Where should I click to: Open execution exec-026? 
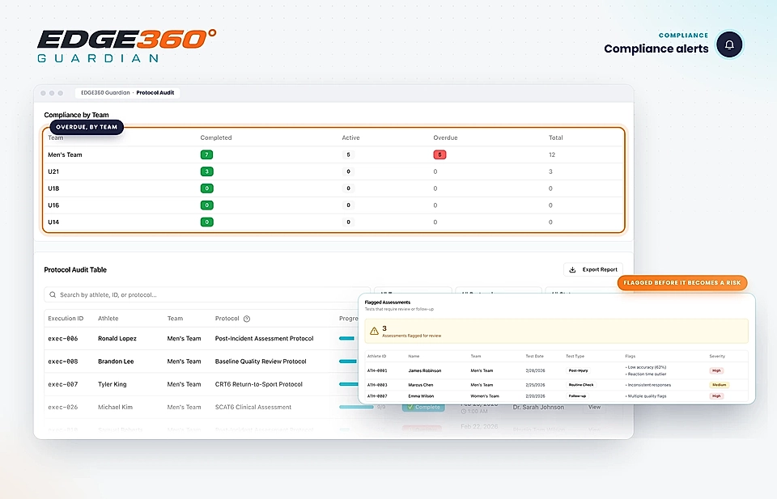point(63,407)
